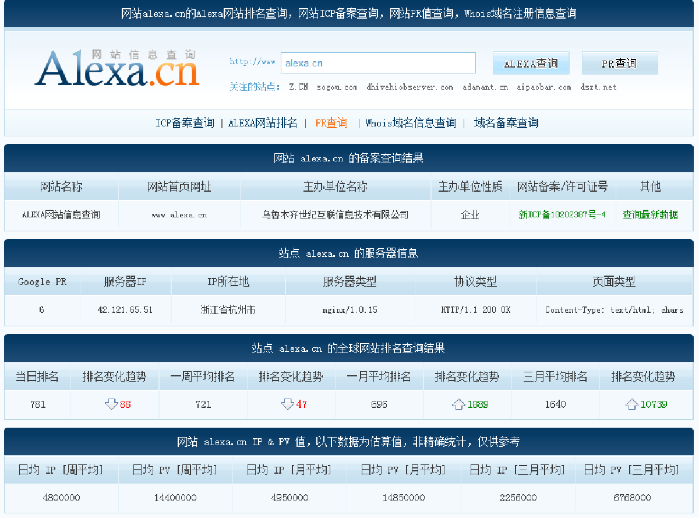Click the 服务器IP column header
The height and width of the screenshot is (518, 699).
(125, 281)
